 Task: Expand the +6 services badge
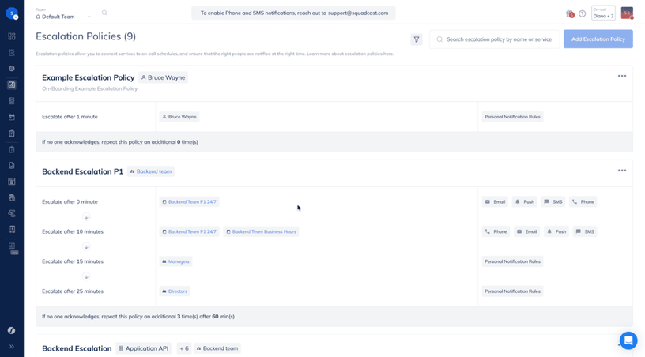[184, 348]
